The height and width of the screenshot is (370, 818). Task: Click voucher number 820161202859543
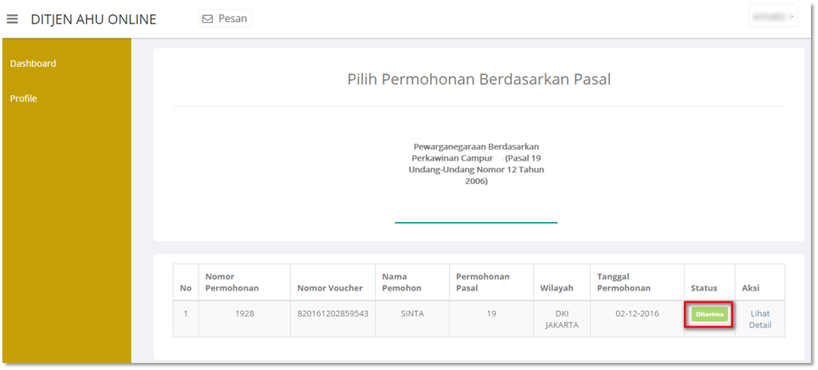tap(333, 313)
